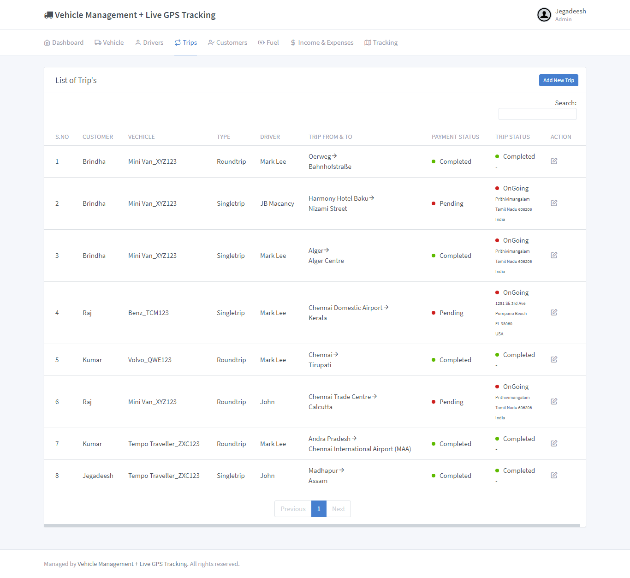
Task: Switch to the Drivers tab
Action: tap(149, 42)
